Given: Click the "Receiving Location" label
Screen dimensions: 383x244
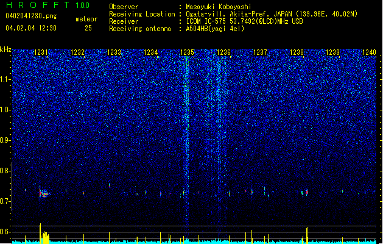Looking at the screenshot, I should point(142,14).
